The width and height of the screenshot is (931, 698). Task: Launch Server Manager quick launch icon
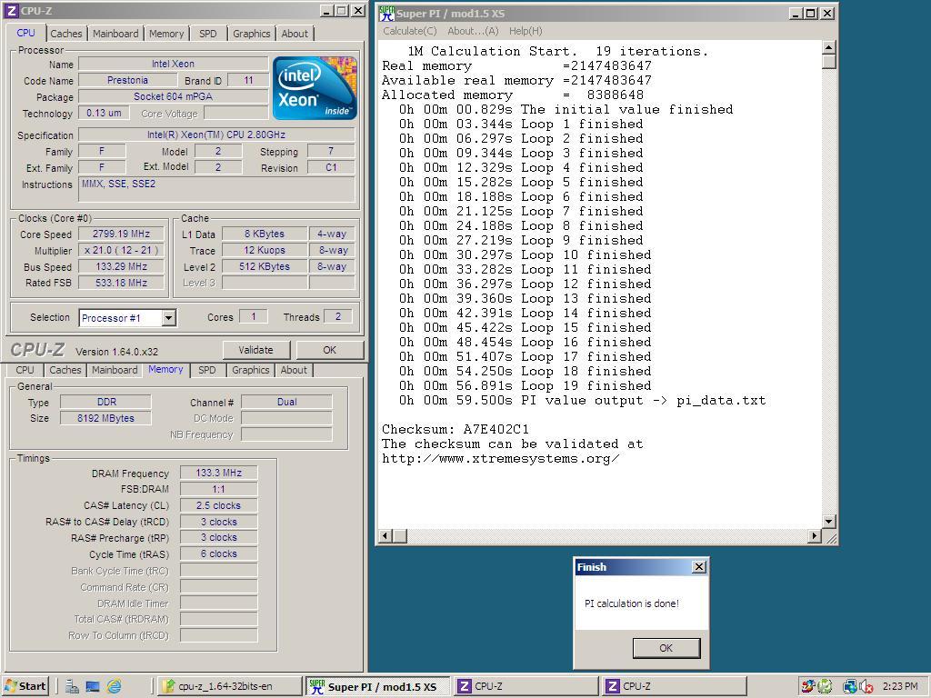coord(73,687)
